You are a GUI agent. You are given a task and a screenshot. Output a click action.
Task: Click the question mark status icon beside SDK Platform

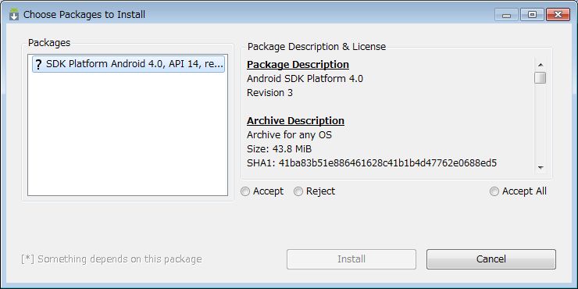point(39,64)
